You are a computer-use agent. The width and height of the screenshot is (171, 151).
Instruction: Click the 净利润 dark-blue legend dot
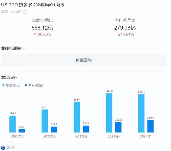click(x=26, y=85)
